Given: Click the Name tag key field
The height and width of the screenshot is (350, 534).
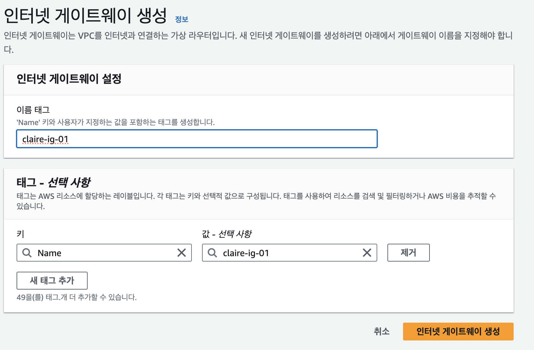Looking at the screenshot, I should (x=104, y=253).
